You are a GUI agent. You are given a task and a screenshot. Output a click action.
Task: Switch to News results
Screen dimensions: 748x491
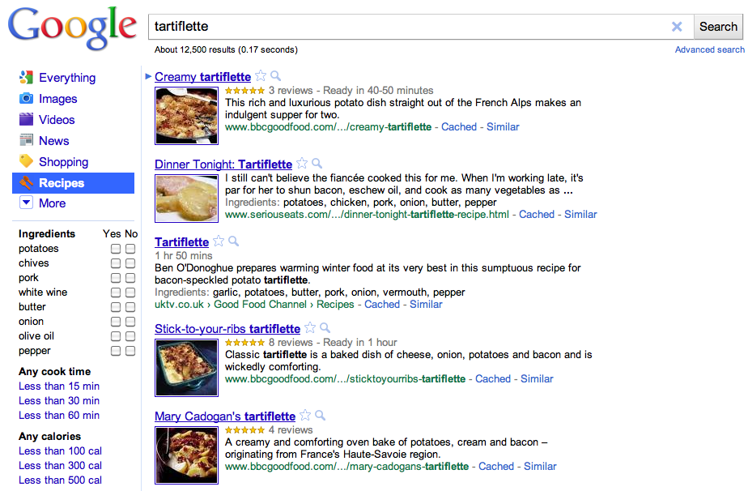click(54, 140)
